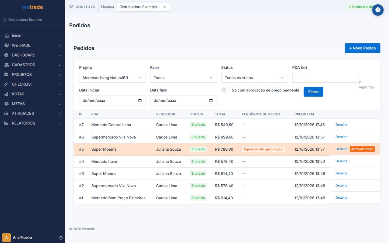389x243 pixels.
Task: Click the R$ 999,60 total value
Action: (224, 137)
